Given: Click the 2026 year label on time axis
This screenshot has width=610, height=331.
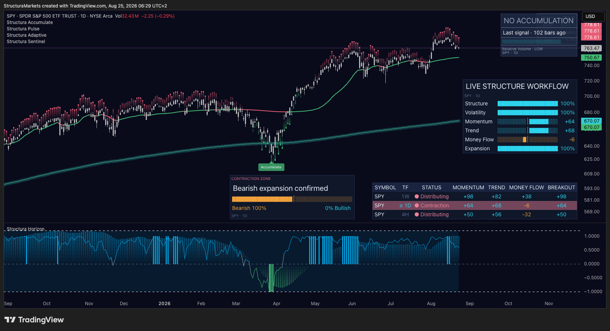Looking at the screenshot, I should click(x=165, y=304).
